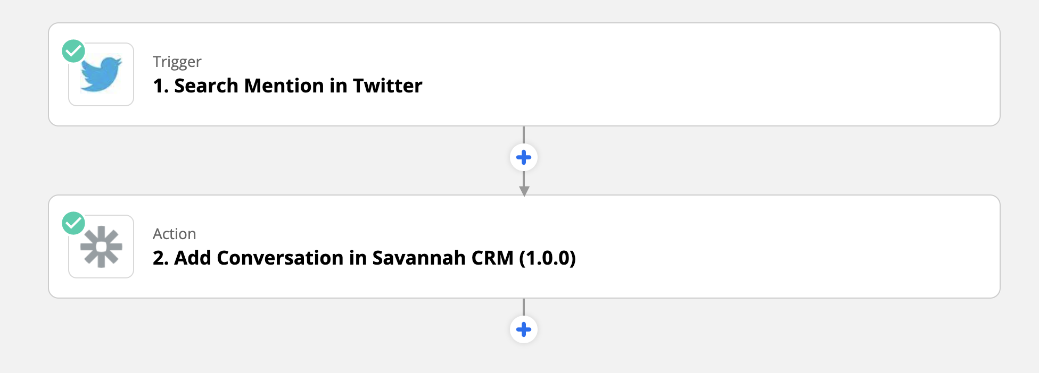Image resolution: width=1039 pixels, height=373 pixels.
Task: Expand the Add Conversation in Savannah CRM step
Action: click(364, 258)
